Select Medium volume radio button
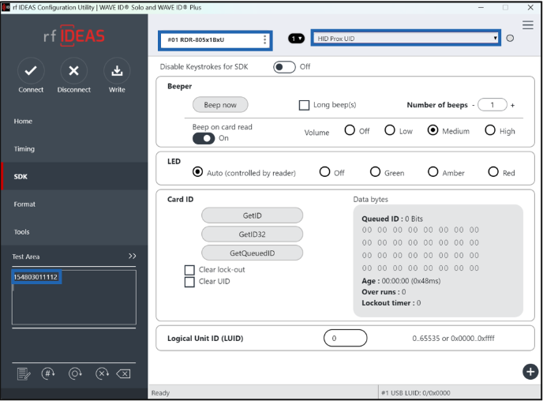543x401 pixels. (x=433, y=130)
